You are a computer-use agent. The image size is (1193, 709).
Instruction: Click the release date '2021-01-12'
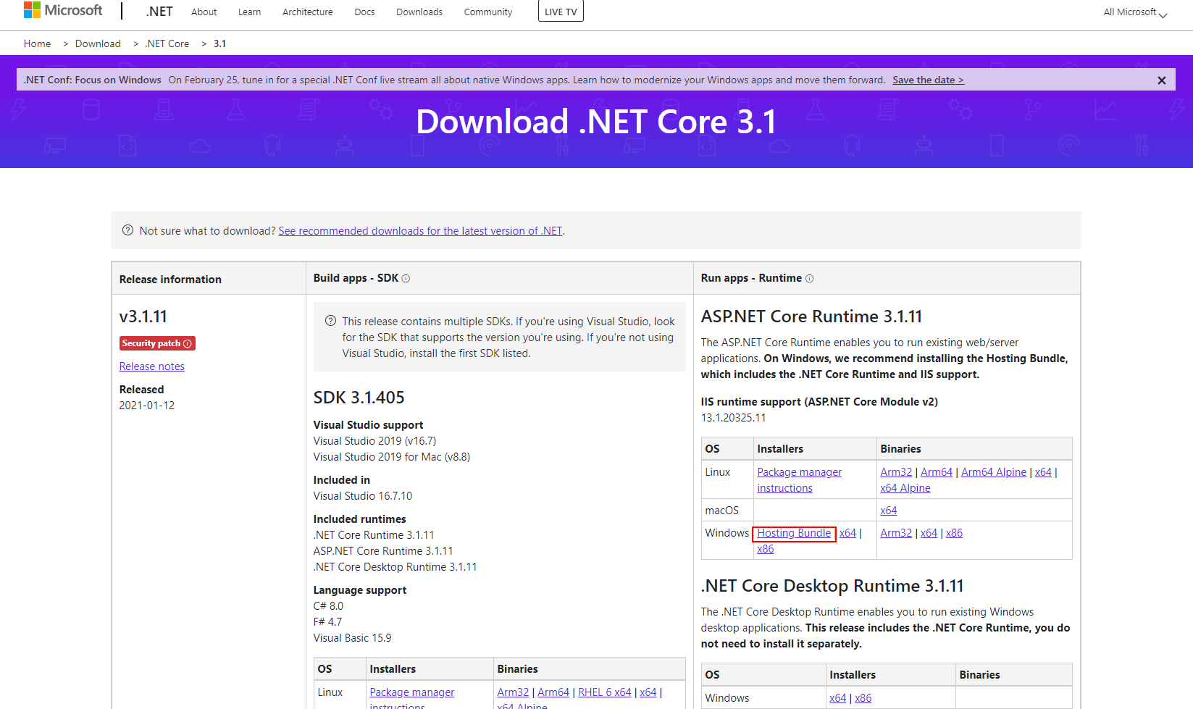147,406
